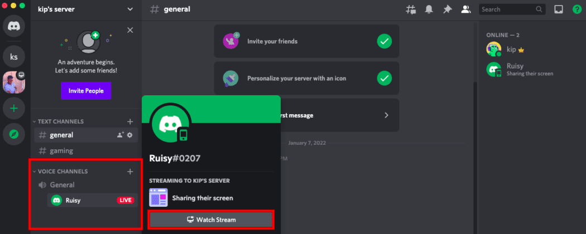586x234 pixels.
Task: Click Explore Public Servers compass icon
Action: [x=14, y=134]
